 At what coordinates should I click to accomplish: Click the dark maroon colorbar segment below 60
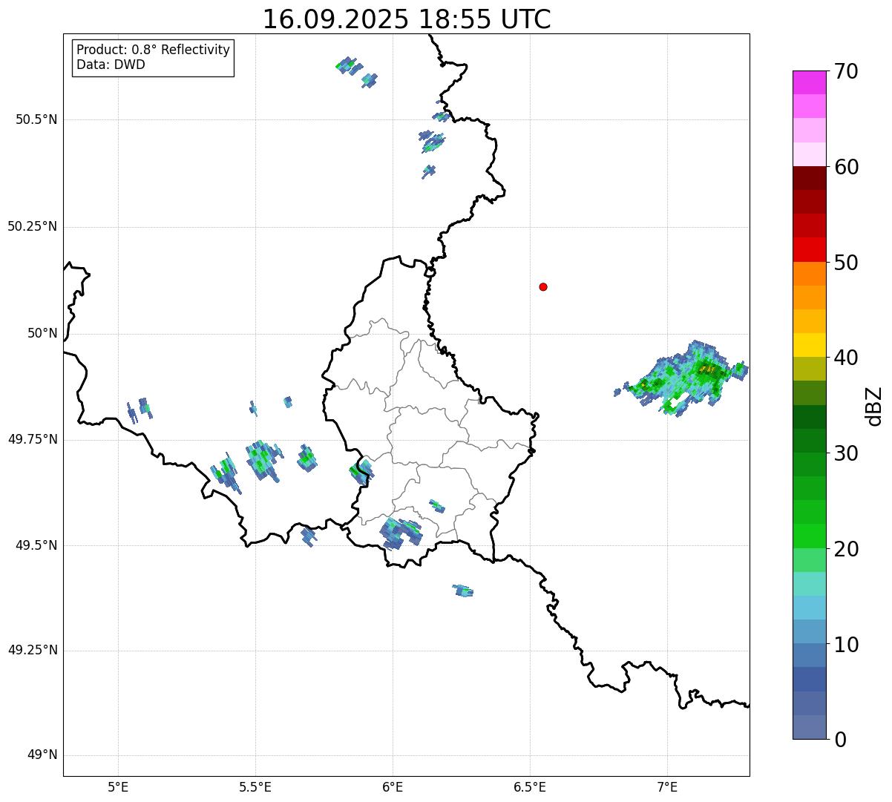pos(809,178)
